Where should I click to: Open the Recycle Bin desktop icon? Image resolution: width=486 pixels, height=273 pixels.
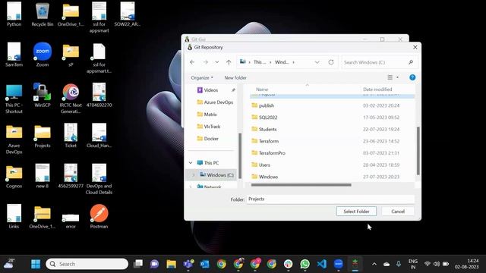tap(43, 14)
